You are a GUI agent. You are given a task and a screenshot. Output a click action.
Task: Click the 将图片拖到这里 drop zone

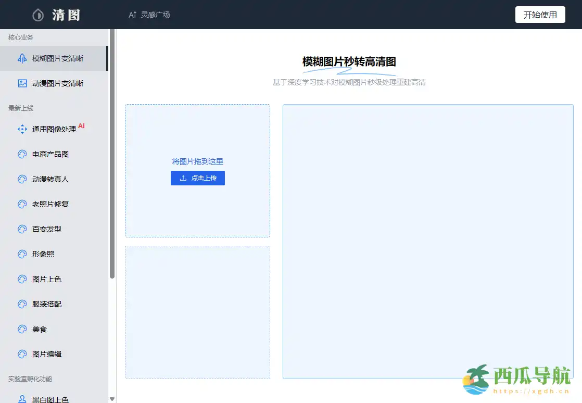(197, 161)
